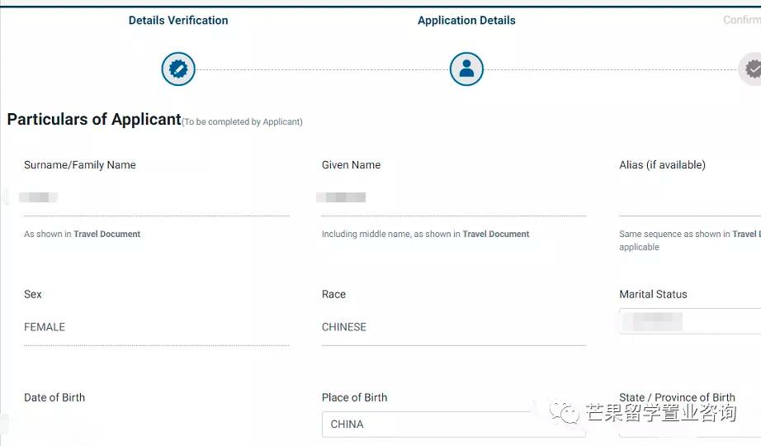
Task: Click the Details Verification pencil badge icon
Action: [x=178, y=69]
